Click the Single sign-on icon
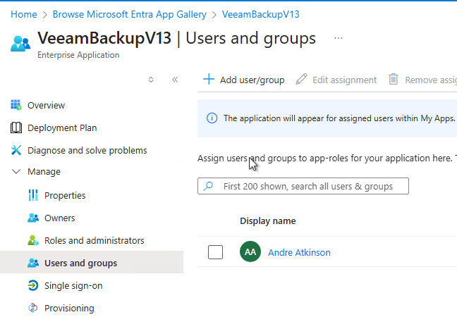 click(x=32, y=285)
